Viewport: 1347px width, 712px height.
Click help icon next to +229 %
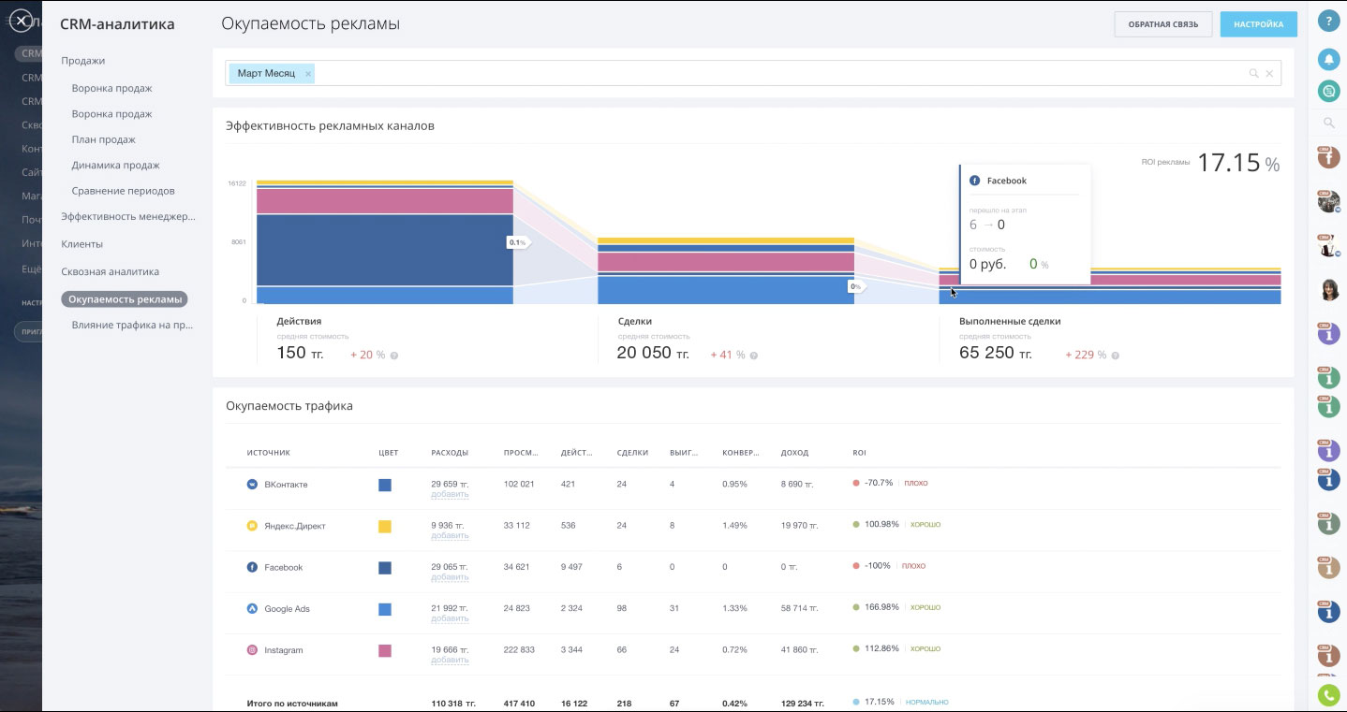click(1115, 356)
